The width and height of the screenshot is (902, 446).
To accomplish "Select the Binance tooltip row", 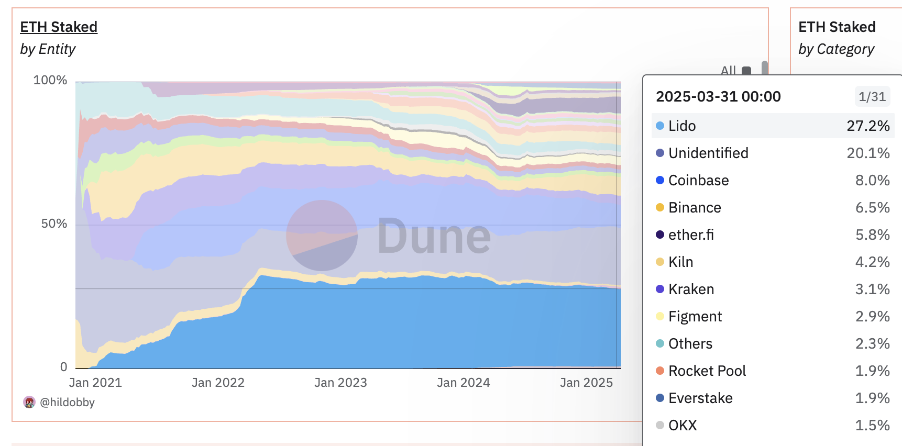I will pyautogui.click(x=773, y=207).
